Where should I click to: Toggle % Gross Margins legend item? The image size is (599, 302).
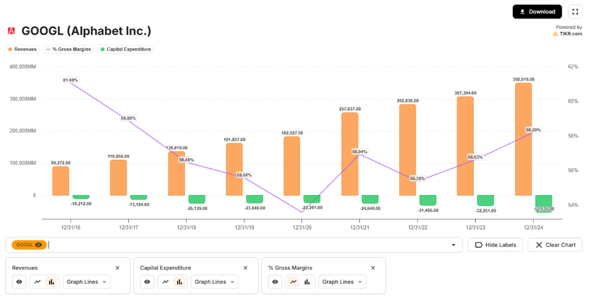68,49
